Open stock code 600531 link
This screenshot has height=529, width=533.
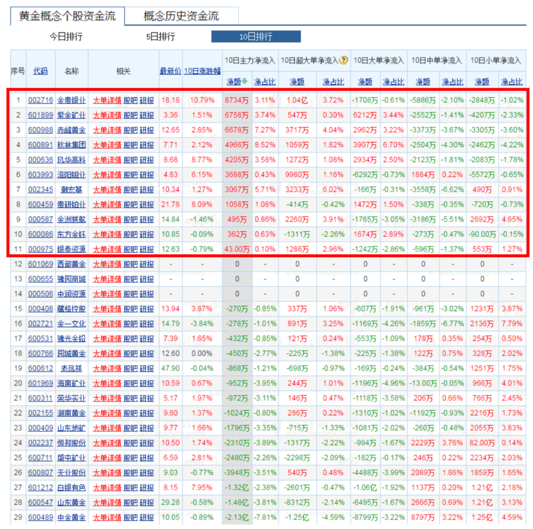[40, 339]
